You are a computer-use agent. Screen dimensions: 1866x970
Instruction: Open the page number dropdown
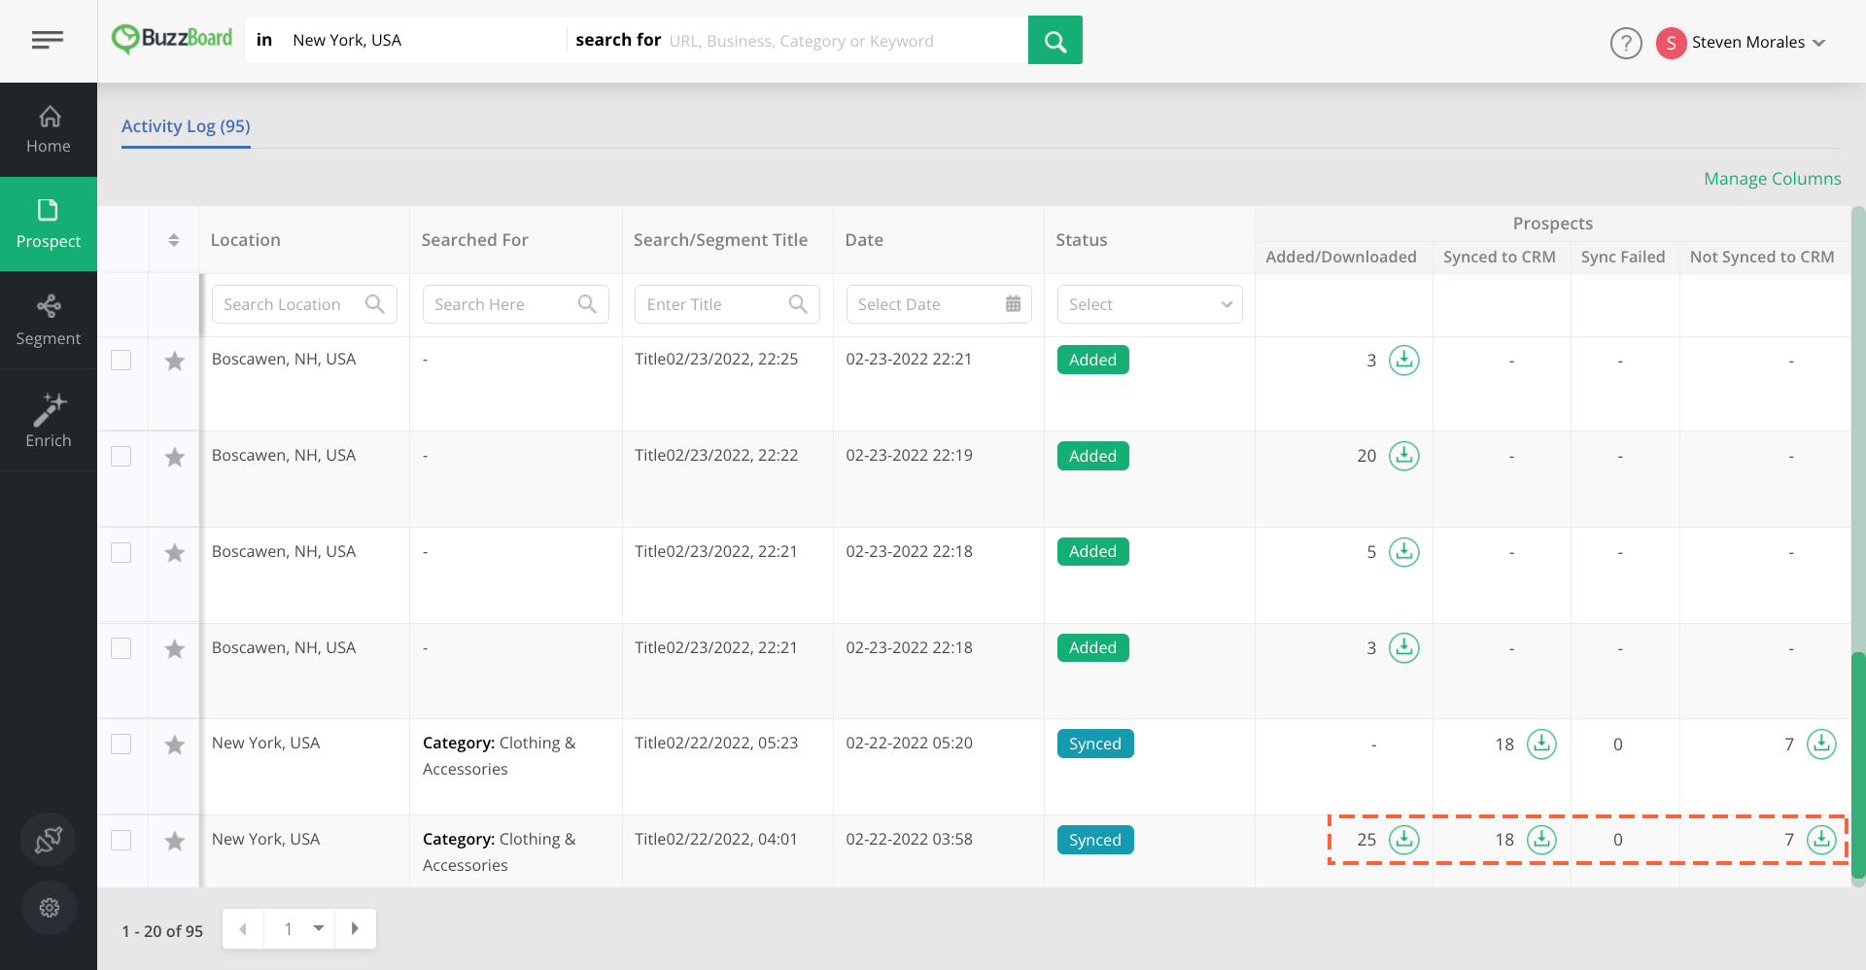(x=299, y=929)
